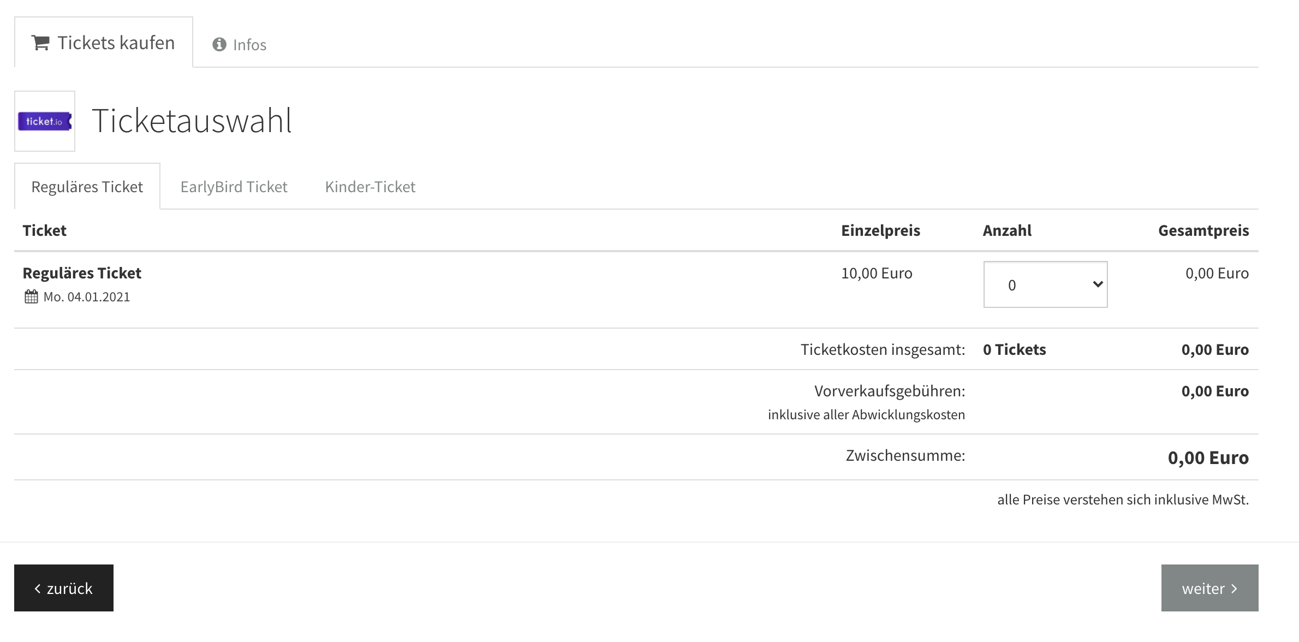Click the dropdown arrow in the quantity selector

tap(1098, 284)
